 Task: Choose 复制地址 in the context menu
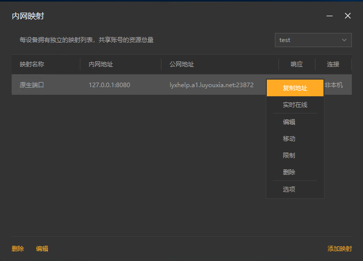(x=295, y=88)
